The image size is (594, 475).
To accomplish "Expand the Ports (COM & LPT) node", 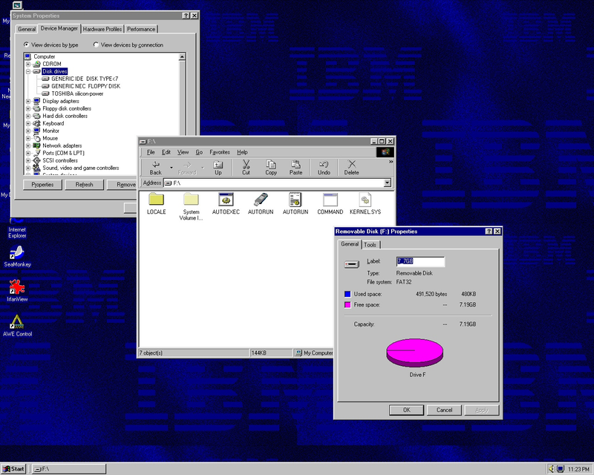I will 28,153.
